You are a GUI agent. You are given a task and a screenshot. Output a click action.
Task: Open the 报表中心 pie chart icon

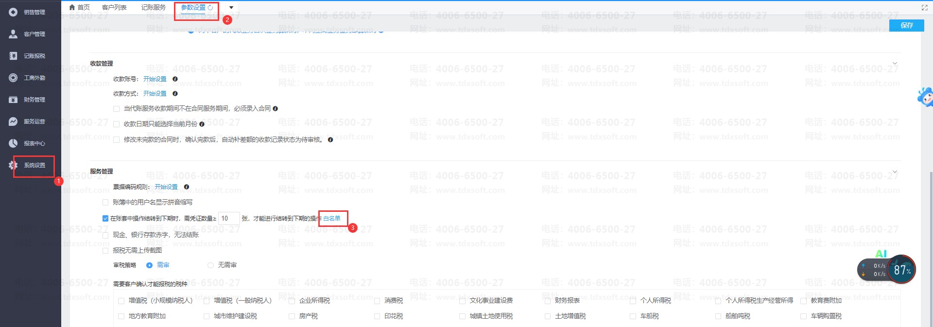coord(13,143)
